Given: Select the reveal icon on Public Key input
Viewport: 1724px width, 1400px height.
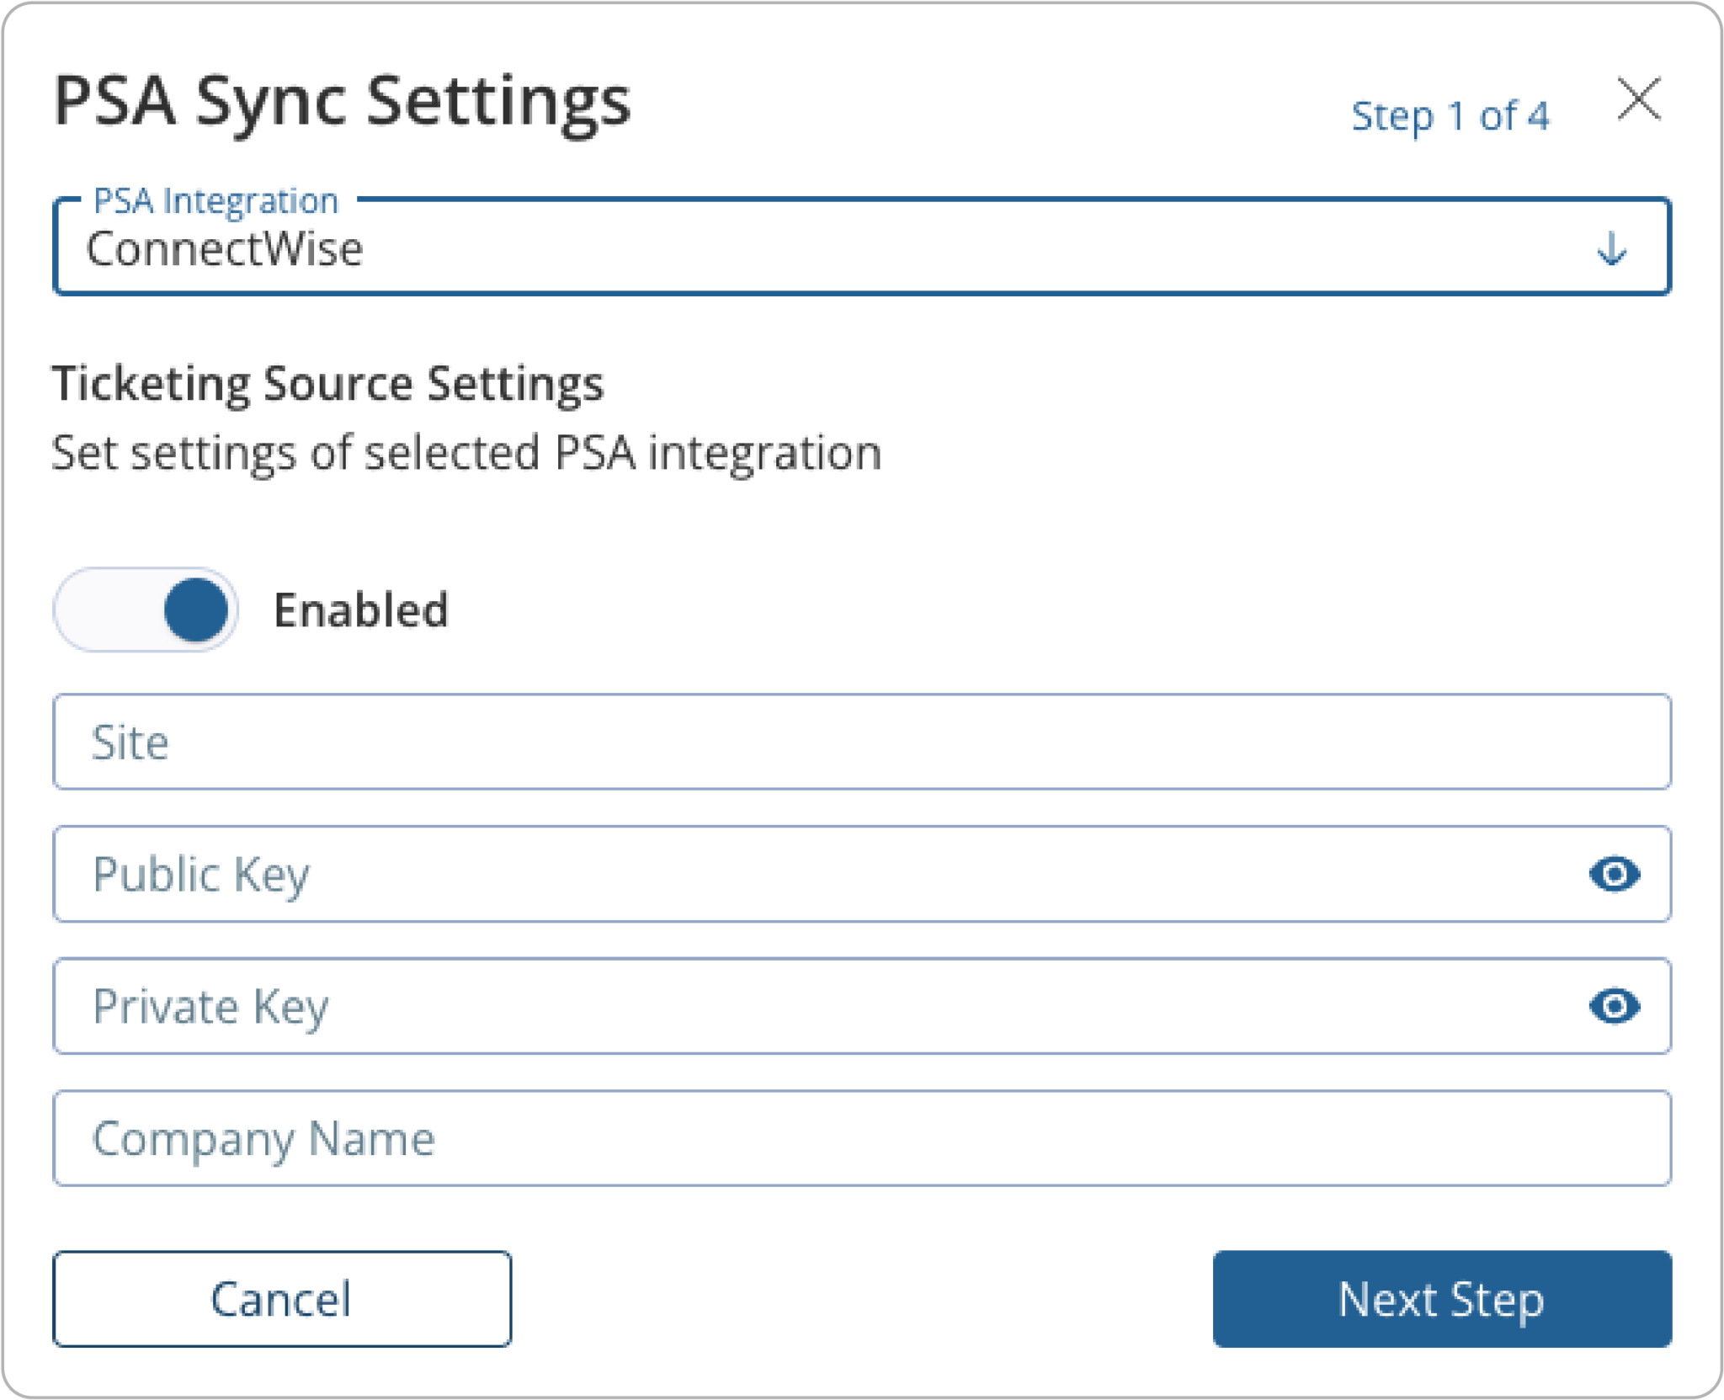Looking at the screenshot, I should (x=1614, y=876).
